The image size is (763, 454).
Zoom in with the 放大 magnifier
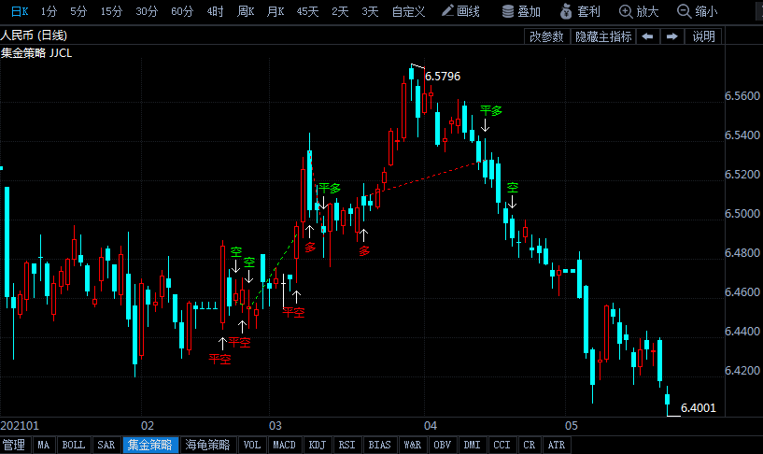click(x=639, y=11)
